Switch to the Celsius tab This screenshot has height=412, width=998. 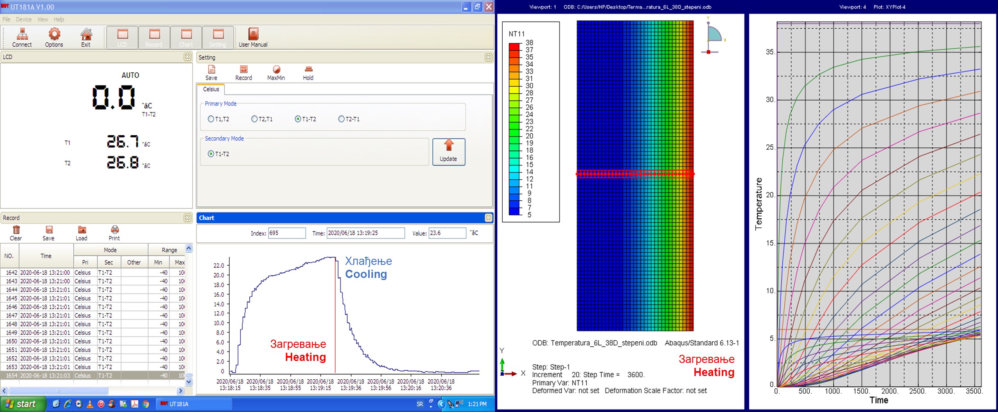coord(211,89)
